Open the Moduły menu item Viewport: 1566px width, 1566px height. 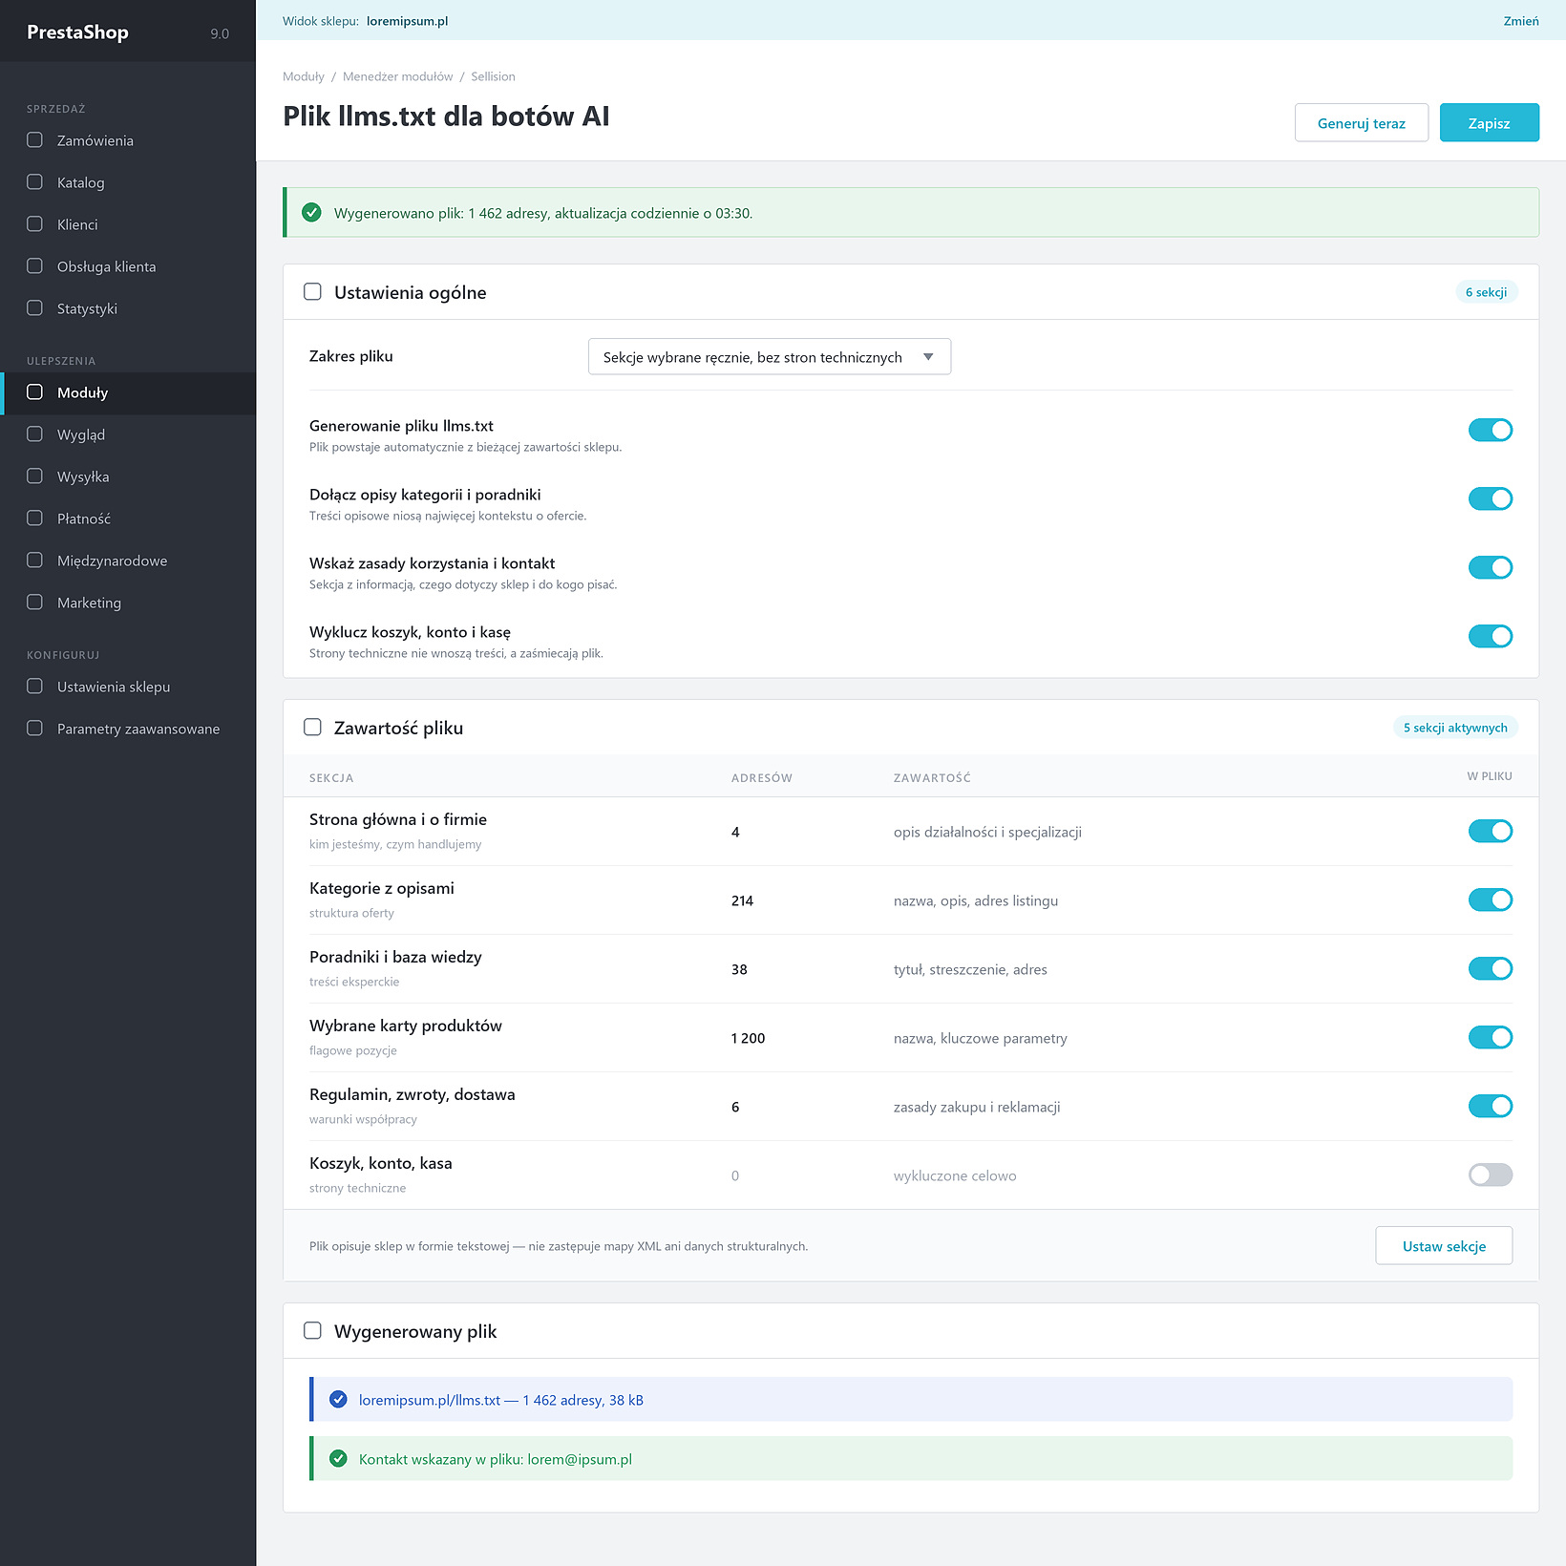(128, 392)
